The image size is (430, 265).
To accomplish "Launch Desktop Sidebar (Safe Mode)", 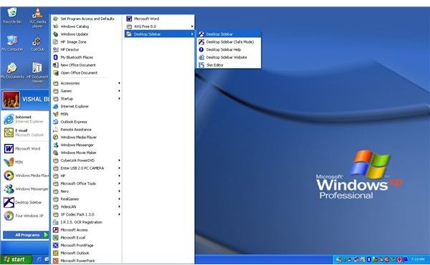I will [x=229, y=42].
